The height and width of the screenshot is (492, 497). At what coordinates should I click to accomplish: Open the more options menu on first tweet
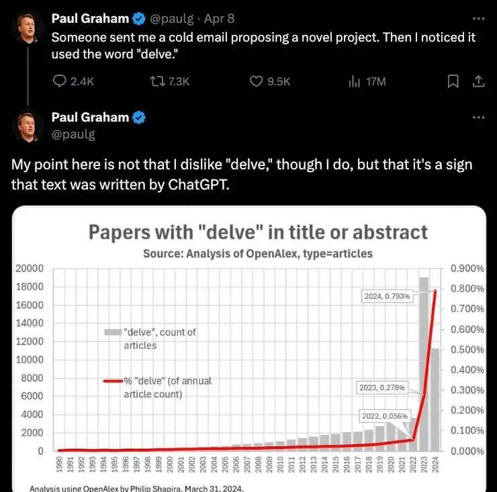point(478,19)
